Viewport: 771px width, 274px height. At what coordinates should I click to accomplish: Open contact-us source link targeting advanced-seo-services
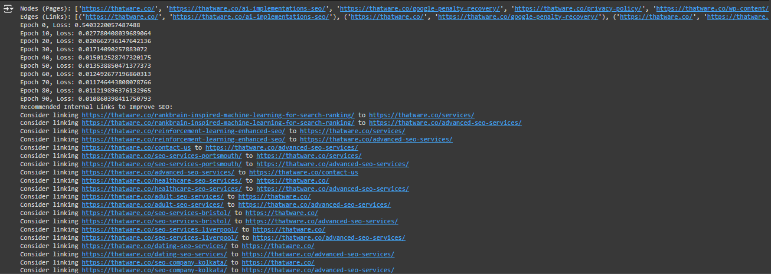[136, 147]
